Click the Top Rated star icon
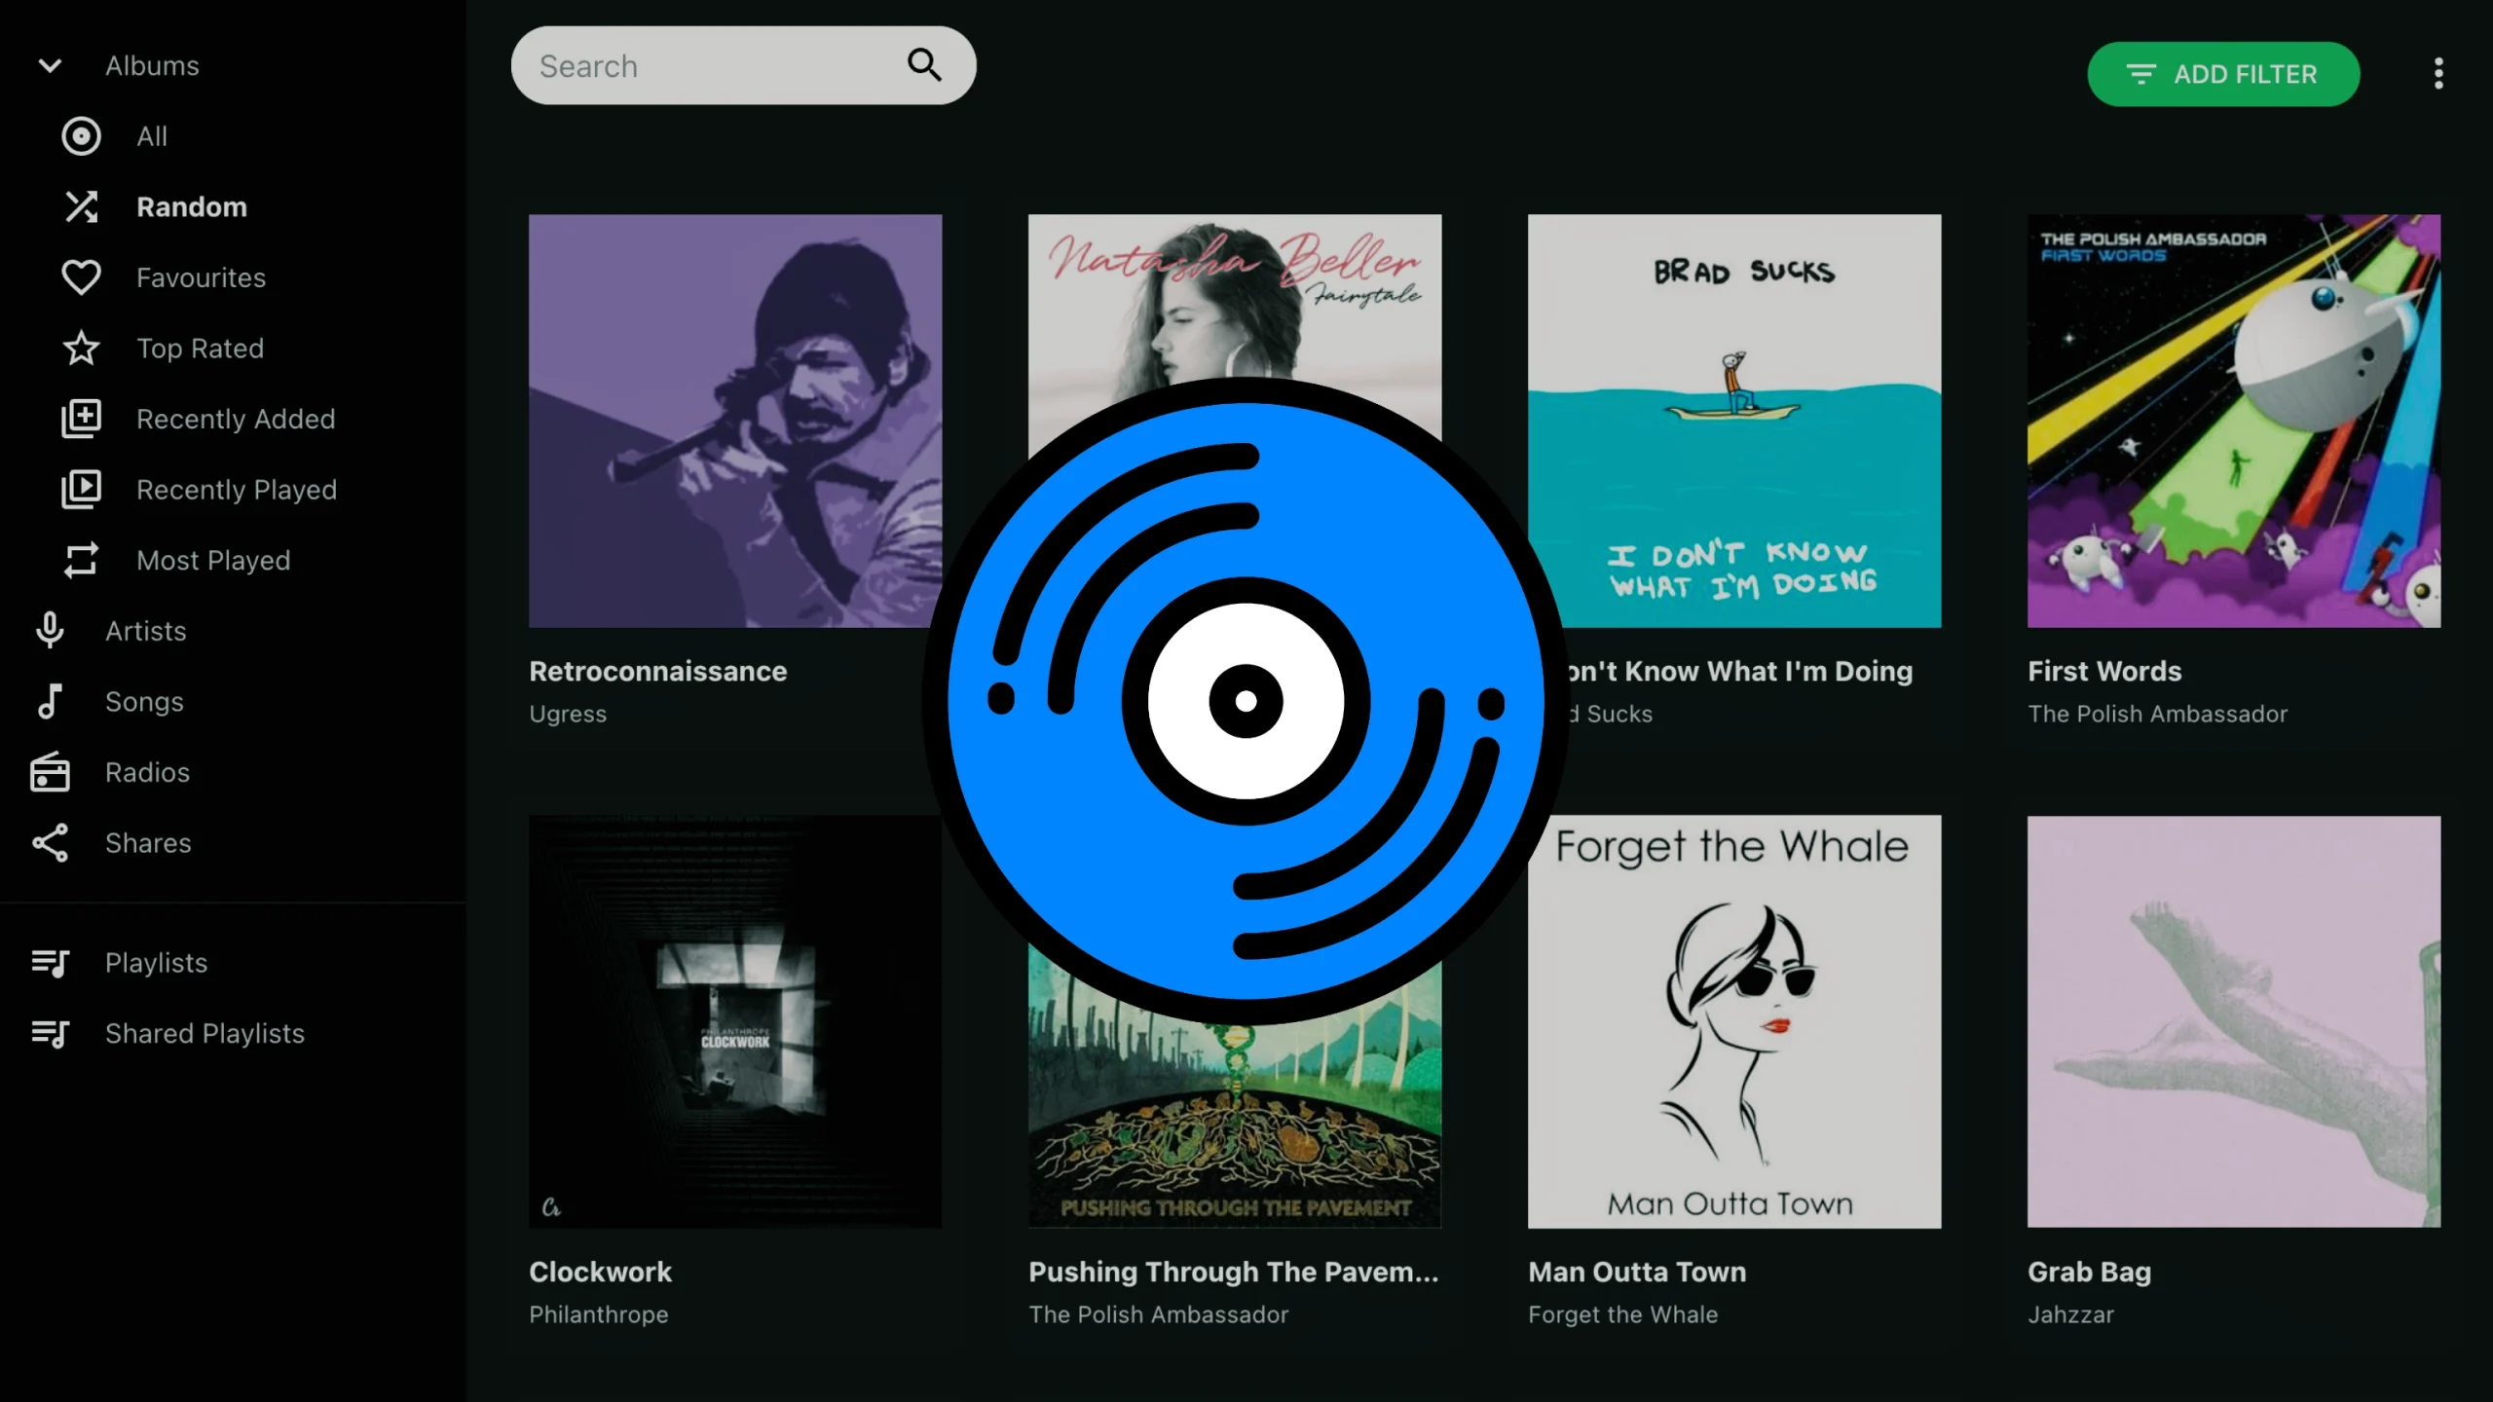This screenshot has height=1402, width=2493. tap(81, 349)
